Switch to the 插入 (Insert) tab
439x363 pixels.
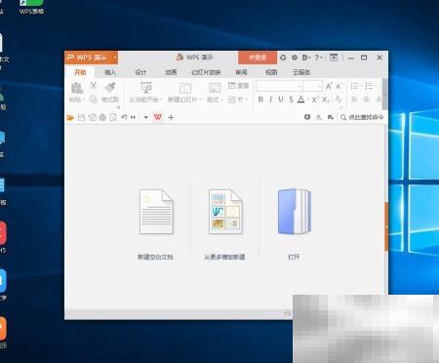110,72
